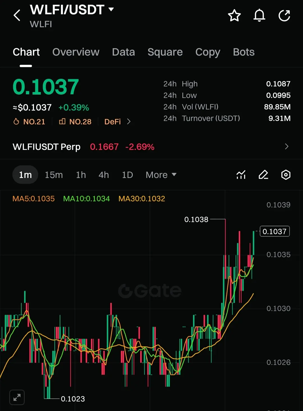Tap the 24h Turnover value 9.31M
Viewport: 303px width, 411px height.
[279, 118]
